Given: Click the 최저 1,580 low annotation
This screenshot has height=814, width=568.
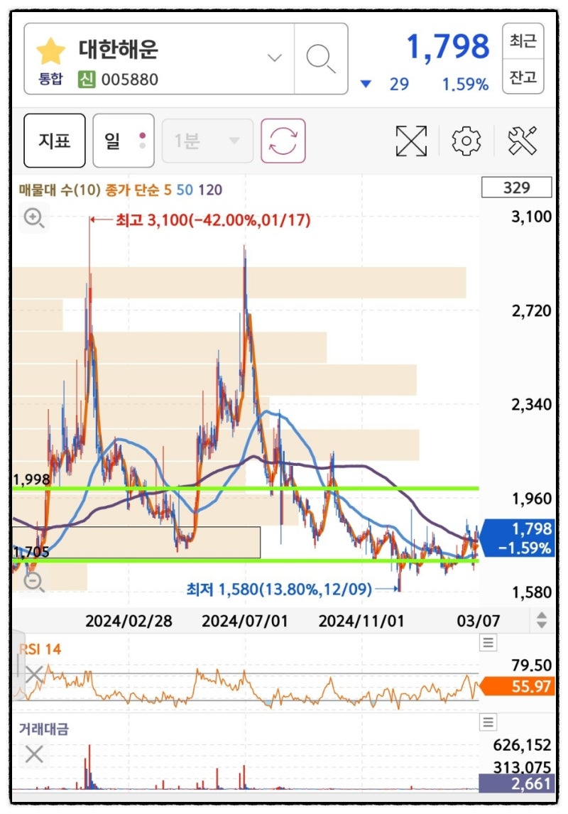Looking at the screenshot, I should tap(279, 590).
